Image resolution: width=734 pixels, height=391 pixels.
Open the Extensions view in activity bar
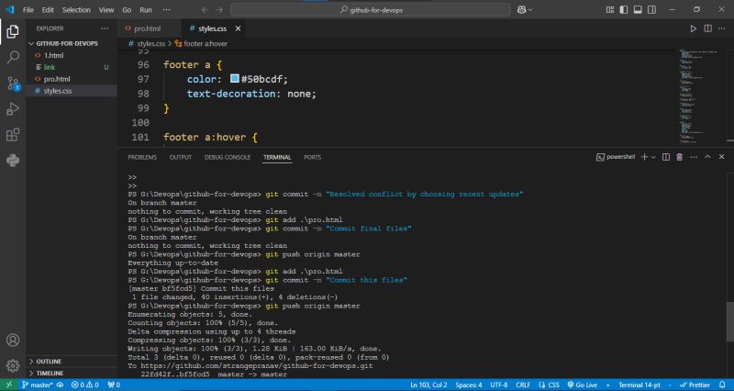click(x=13, y=135)
